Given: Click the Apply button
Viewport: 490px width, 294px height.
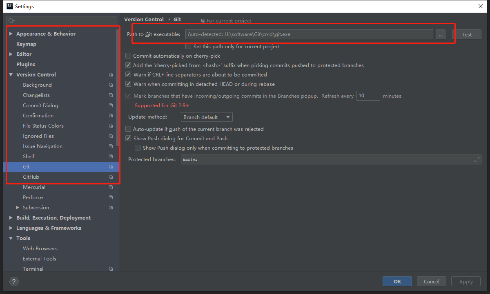Looking at the screenshot, I should 465,281.
